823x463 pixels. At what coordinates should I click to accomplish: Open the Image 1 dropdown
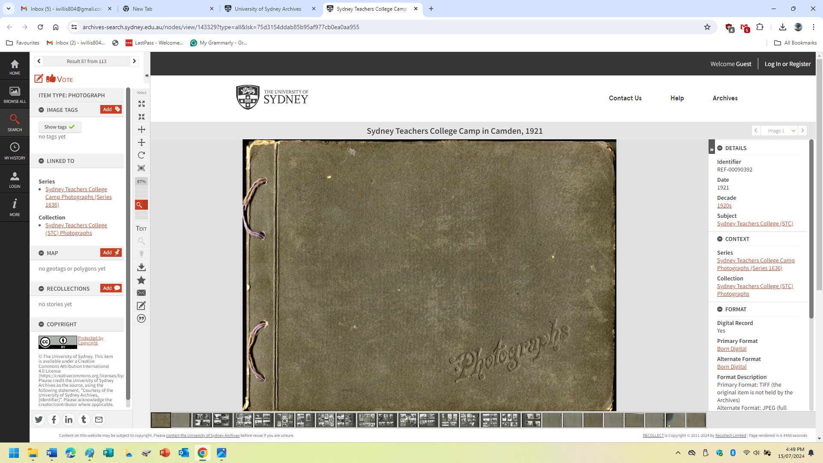[x=793, y=131]
